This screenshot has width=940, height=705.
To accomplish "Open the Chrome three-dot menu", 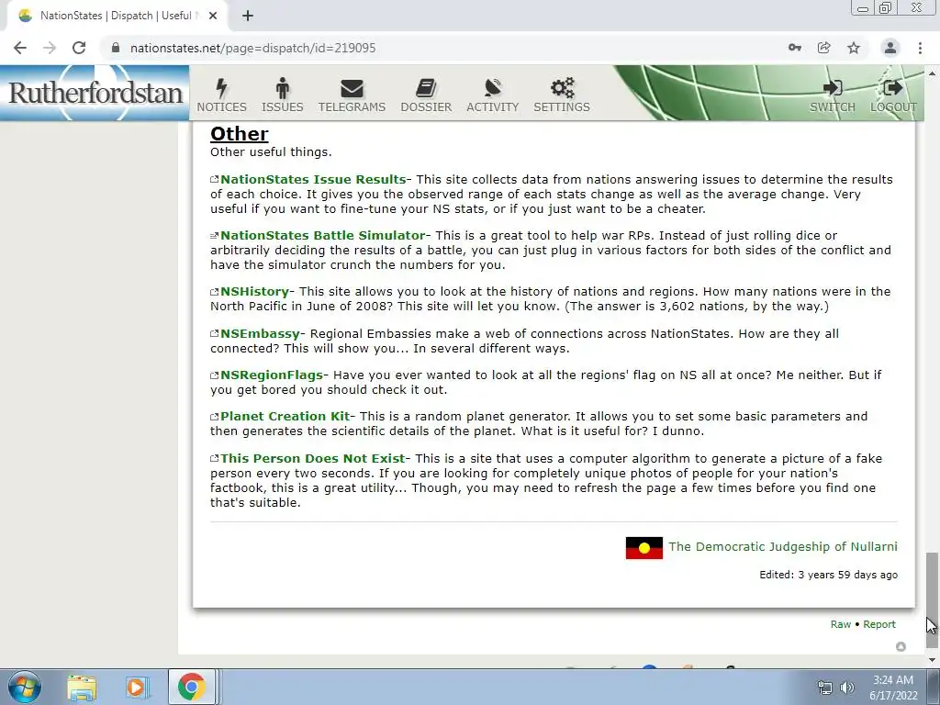I will (920, 48).
